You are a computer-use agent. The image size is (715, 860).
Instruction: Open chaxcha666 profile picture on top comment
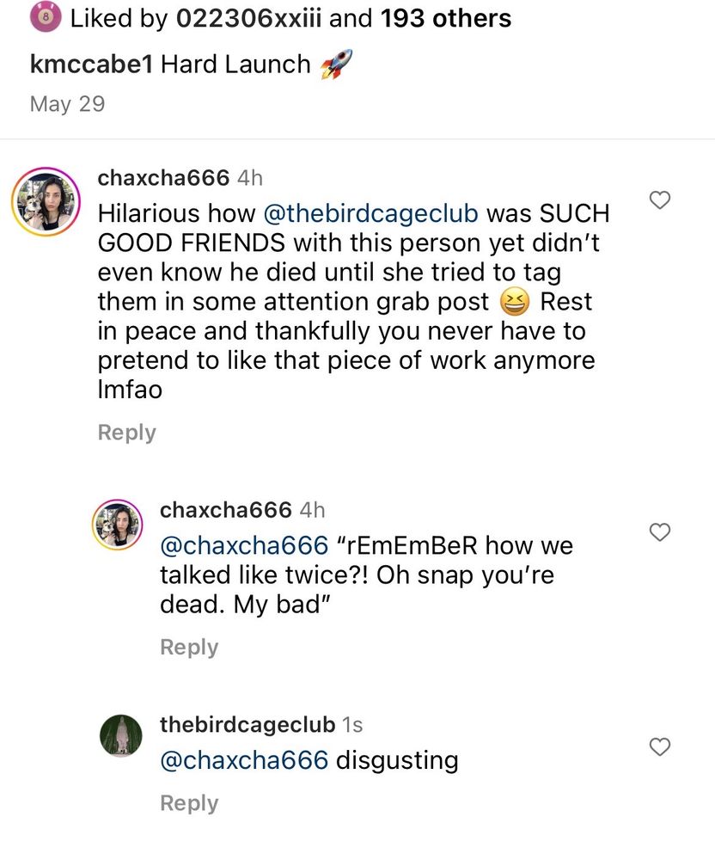[45, 201]
